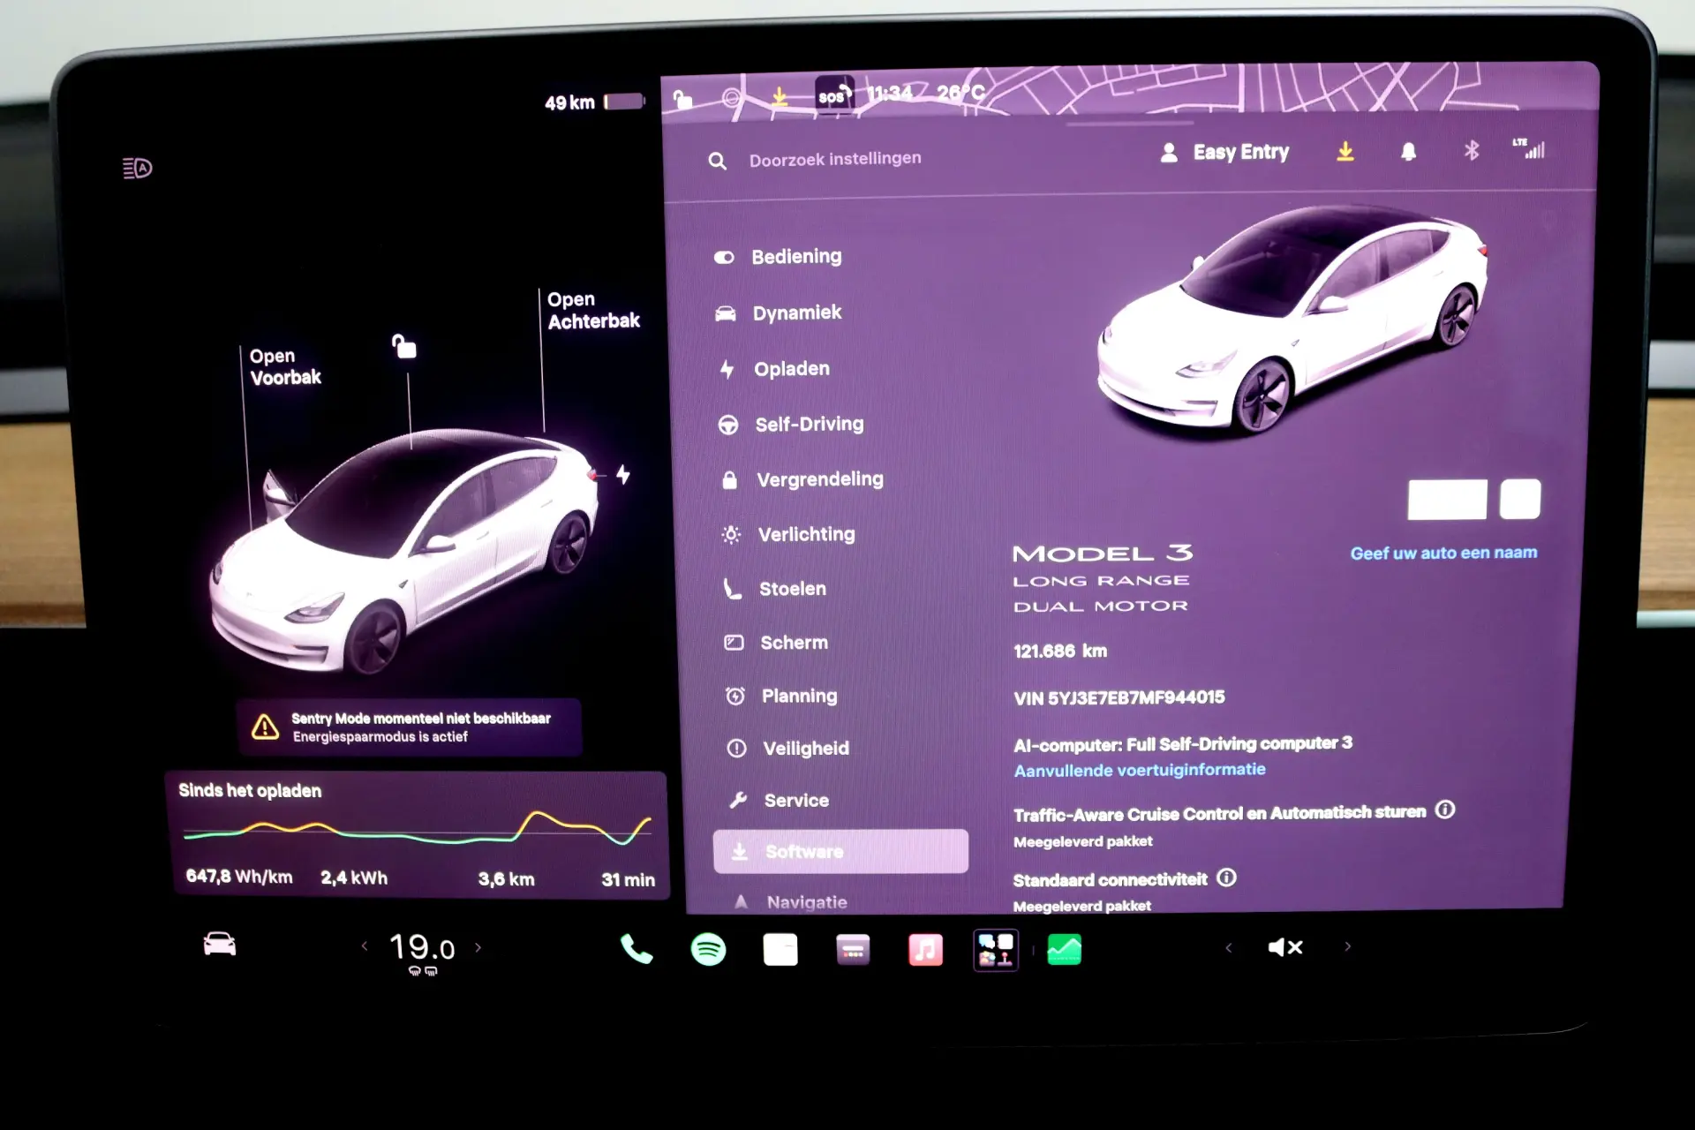Go to Self-Driving settings

[x=791, y=425]
